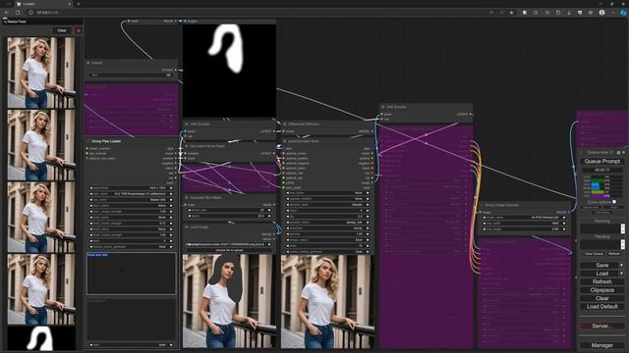Open ComfyUI settings gear icon
The height and width of the screenshot is (353, 629).
click(618, 153)
